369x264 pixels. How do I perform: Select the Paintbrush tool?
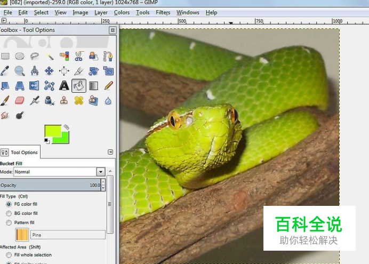pos(5,101)
